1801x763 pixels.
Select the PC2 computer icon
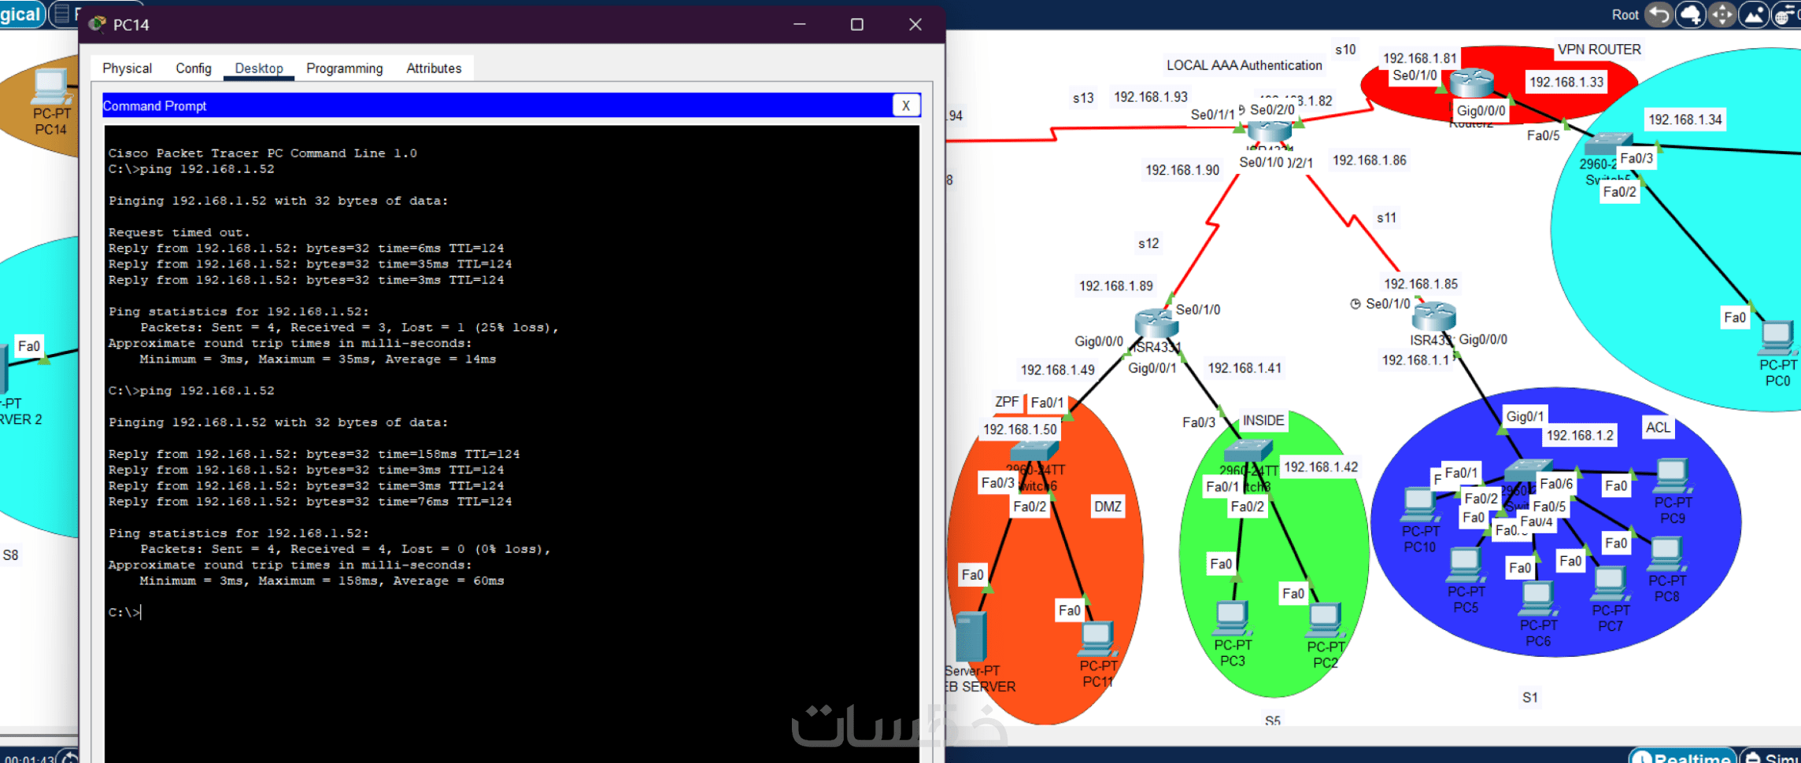(1325, 621)
